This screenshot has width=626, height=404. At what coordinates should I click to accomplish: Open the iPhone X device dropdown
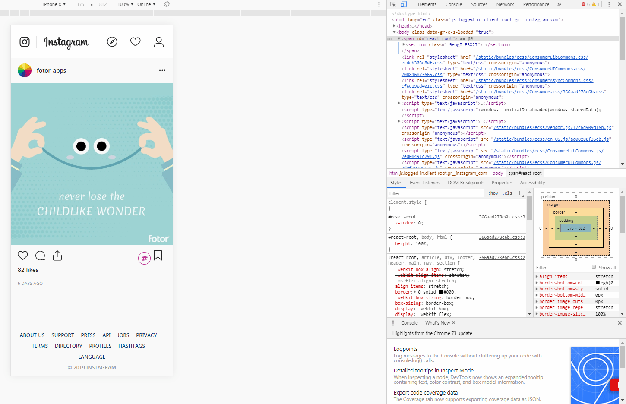[54, 4]
